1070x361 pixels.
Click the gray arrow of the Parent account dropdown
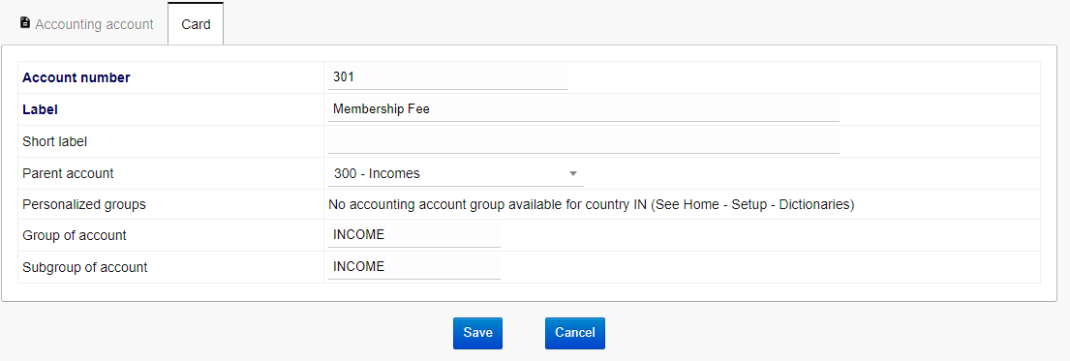coord(573,173)
